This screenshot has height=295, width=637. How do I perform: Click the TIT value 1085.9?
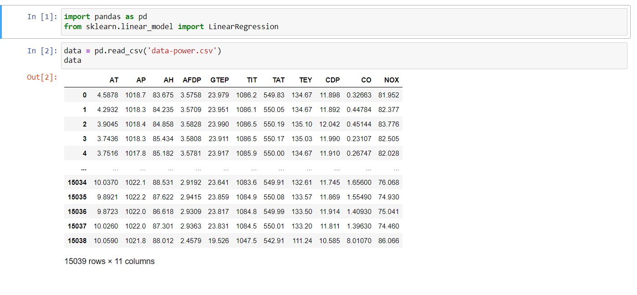click(x=246, y=153)
